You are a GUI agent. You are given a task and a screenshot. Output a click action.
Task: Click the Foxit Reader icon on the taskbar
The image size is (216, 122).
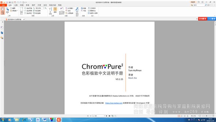[x=59, y=120]
